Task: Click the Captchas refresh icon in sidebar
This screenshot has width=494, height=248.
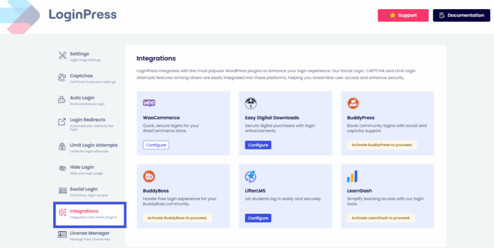Action: 62,78
